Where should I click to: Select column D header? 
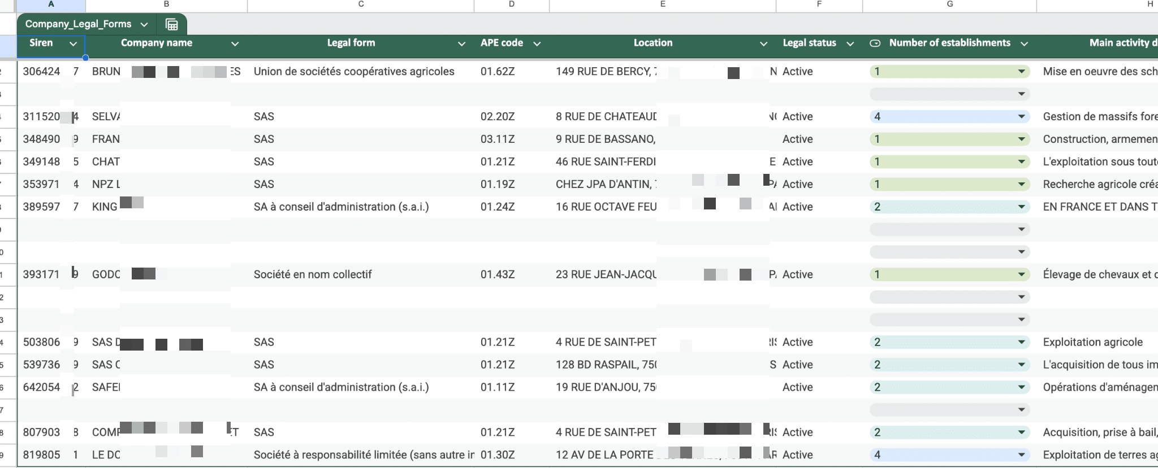click(x=511, y=5)
